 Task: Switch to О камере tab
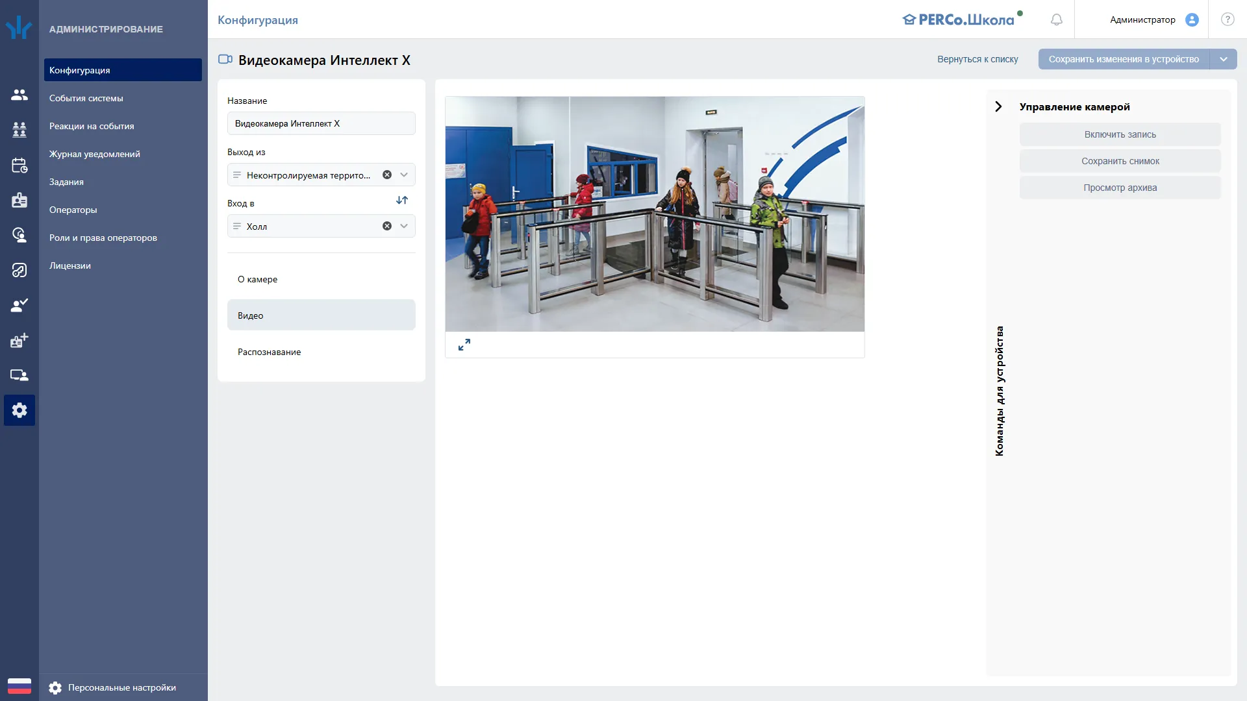321,279
